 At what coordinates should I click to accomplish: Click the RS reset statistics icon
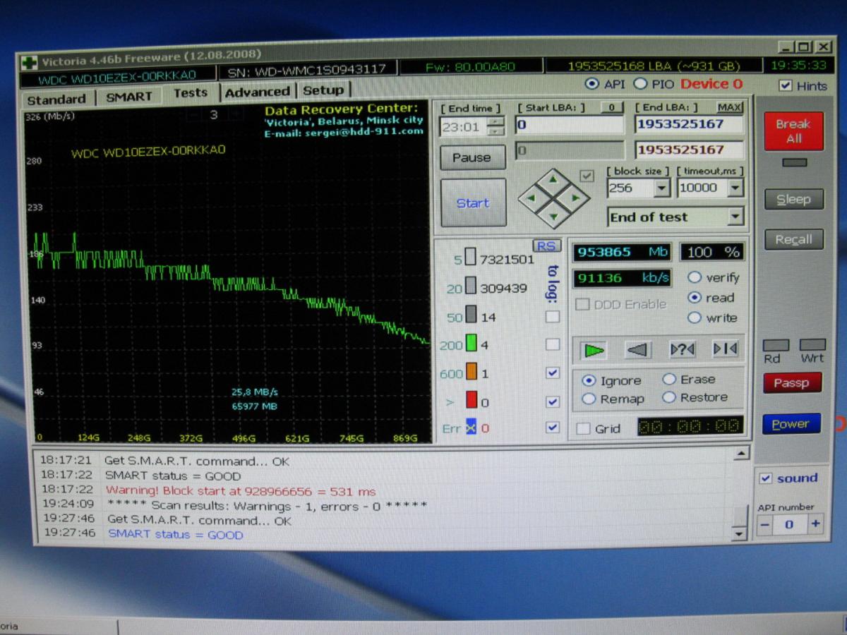[547, 246]
